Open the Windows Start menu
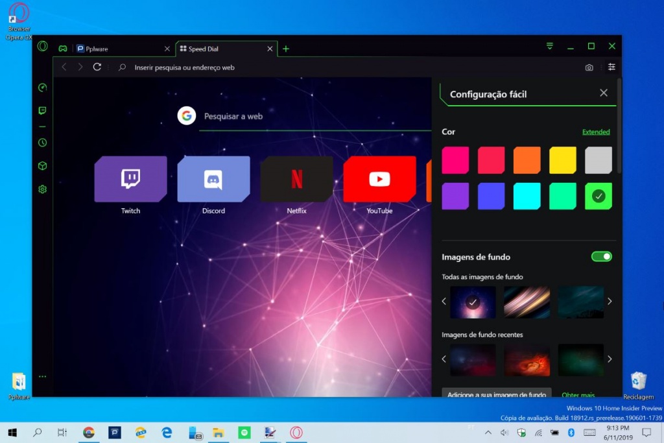This screenshot has height=443, width=664. pos(12,432)
